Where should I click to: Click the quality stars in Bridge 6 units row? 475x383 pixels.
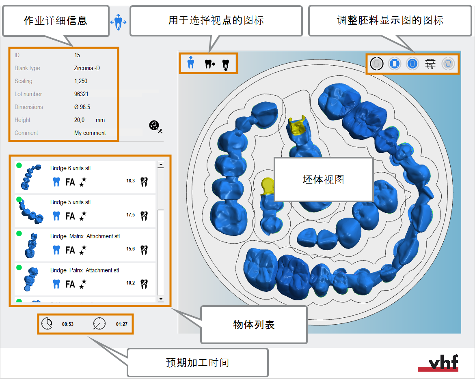[x=83, y=182]
